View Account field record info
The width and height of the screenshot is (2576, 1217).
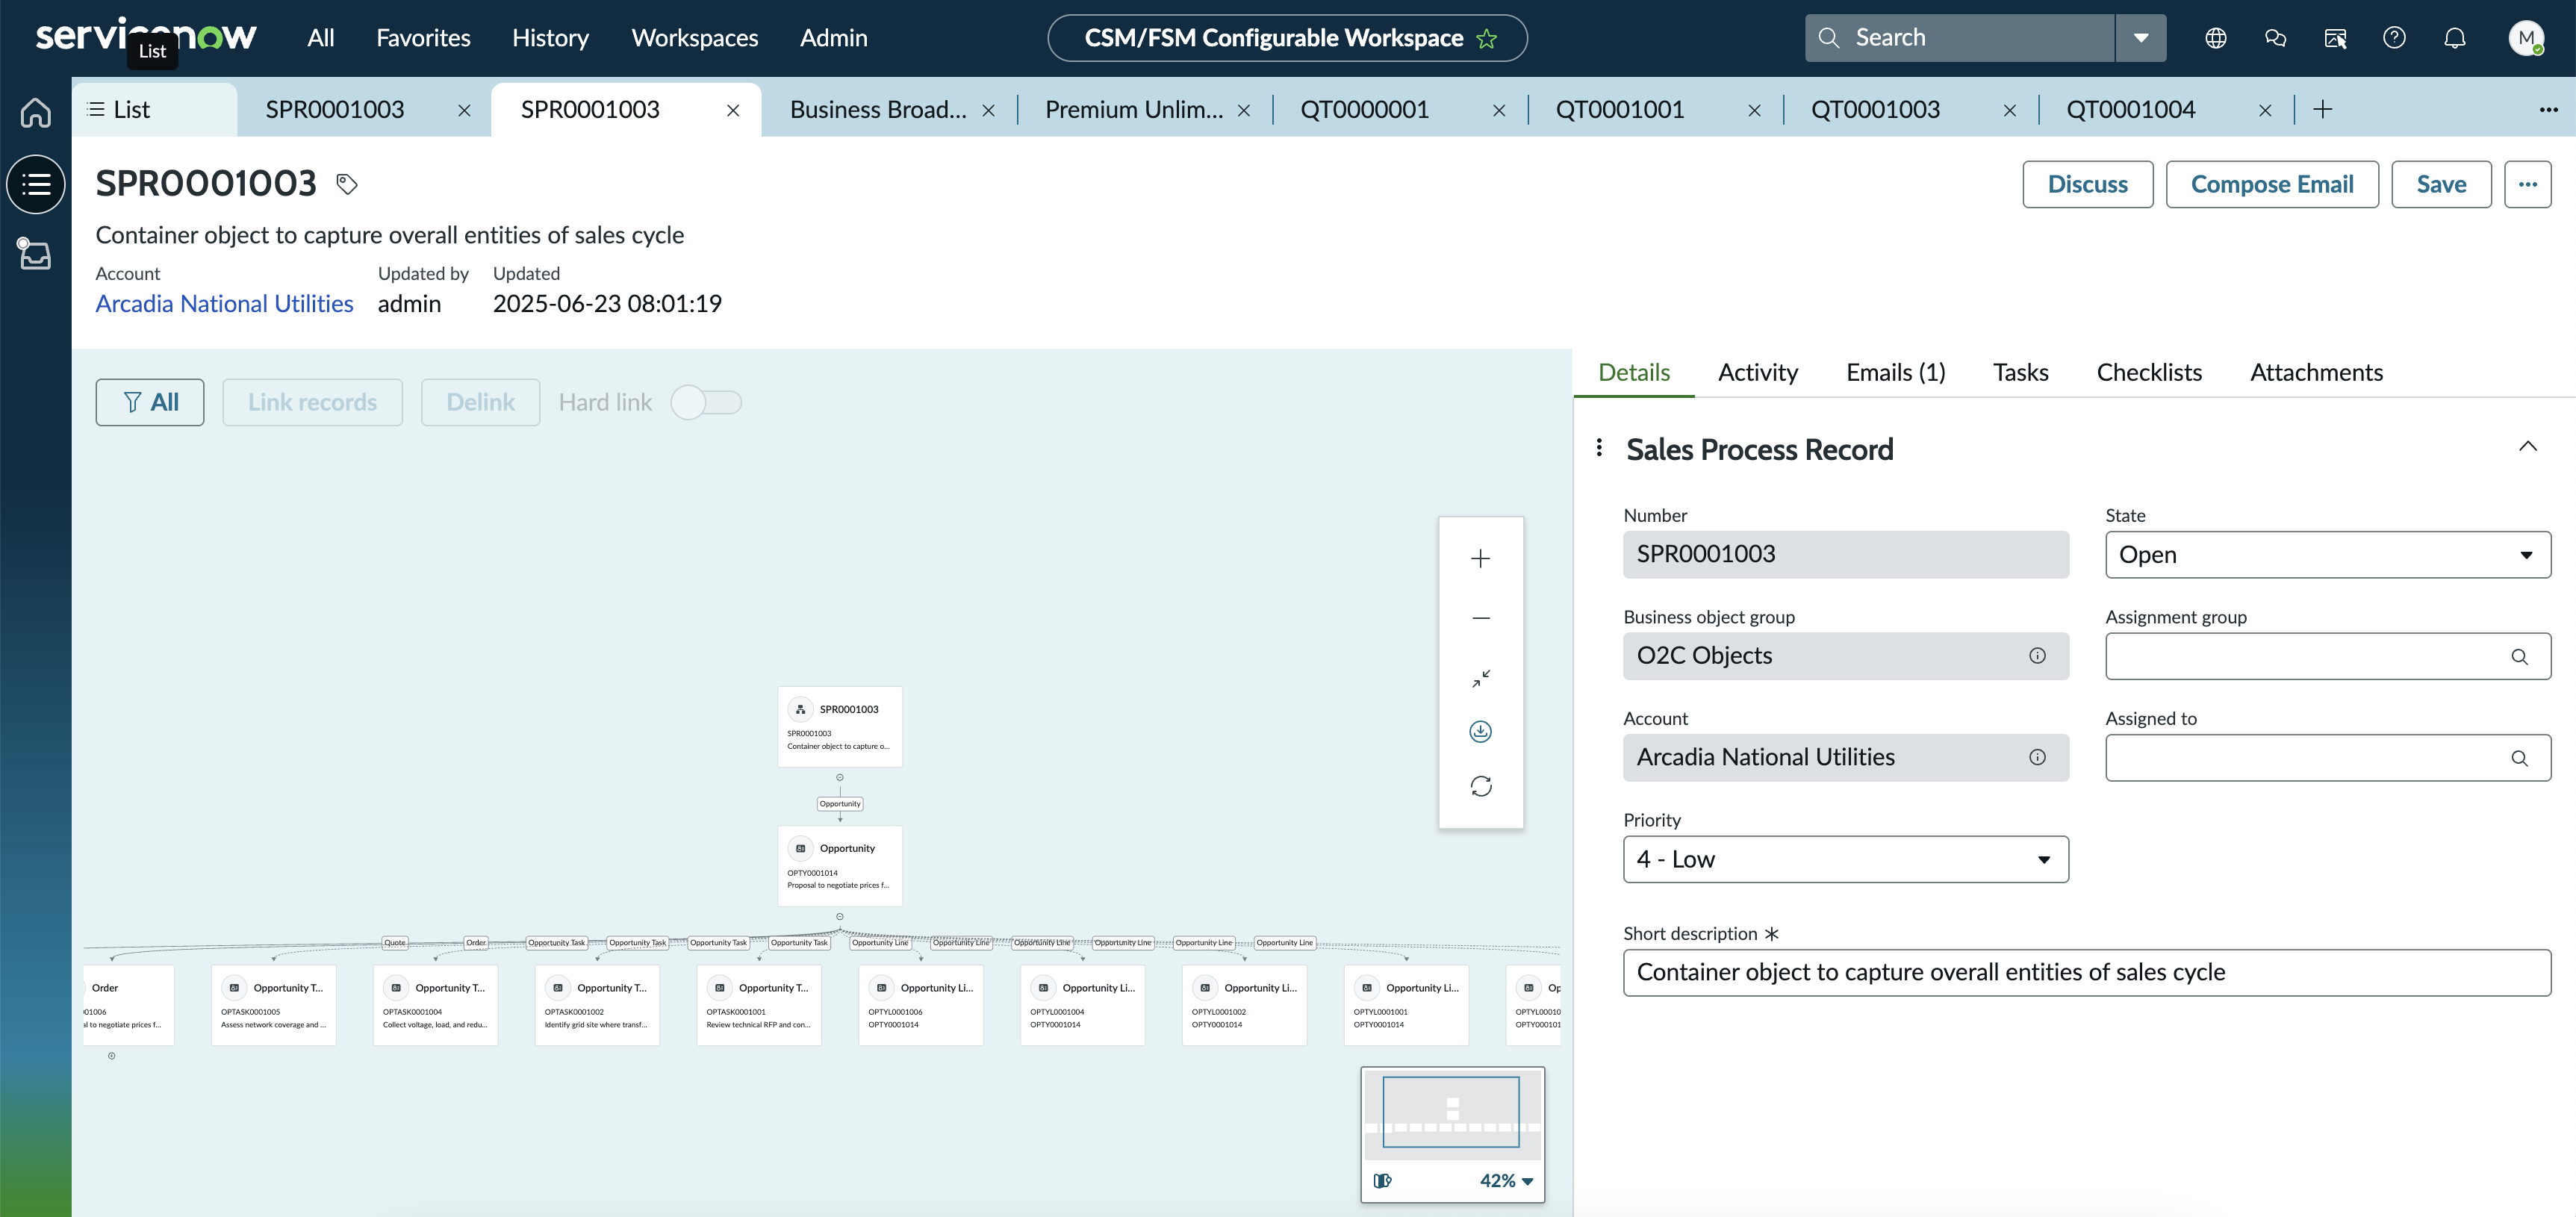(x=2037, y=757)
